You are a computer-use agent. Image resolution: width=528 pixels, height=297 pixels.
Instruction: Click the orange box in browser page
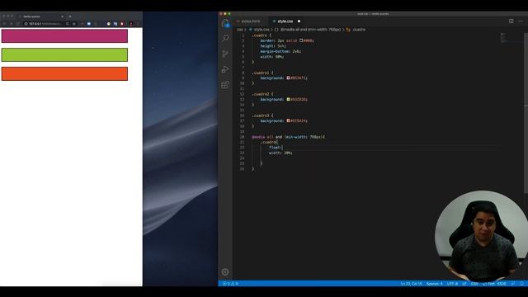pos(64,73)
